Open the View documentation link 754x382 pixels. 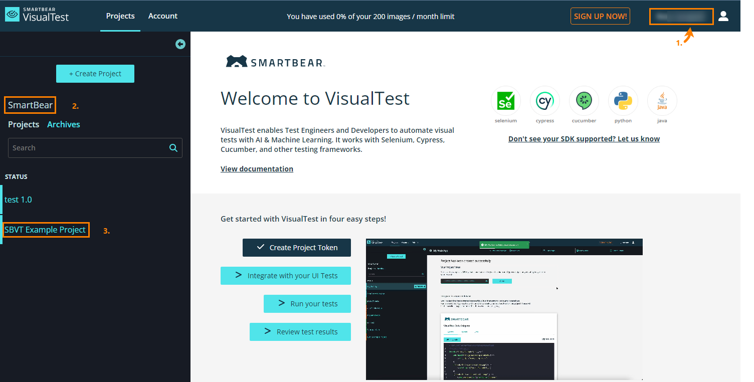click(257, 169)
